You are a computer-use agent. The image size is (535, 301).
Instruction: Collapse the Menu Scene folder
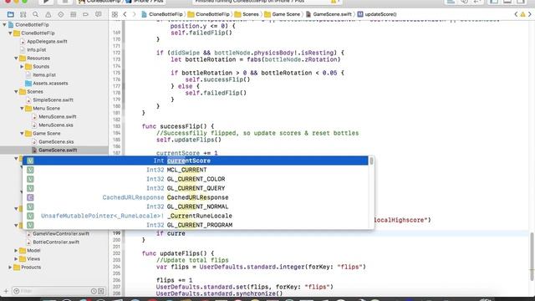[x=22, y=108]
